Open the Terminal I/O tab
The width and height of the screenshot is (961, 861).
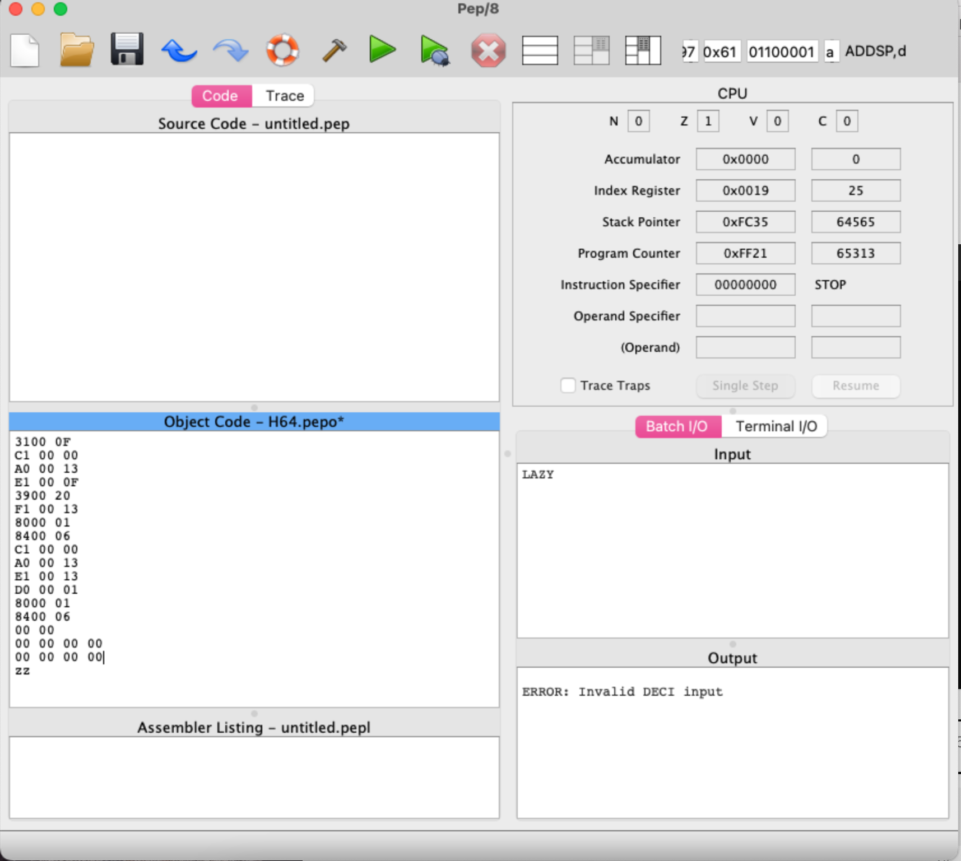tap(776, 426)
